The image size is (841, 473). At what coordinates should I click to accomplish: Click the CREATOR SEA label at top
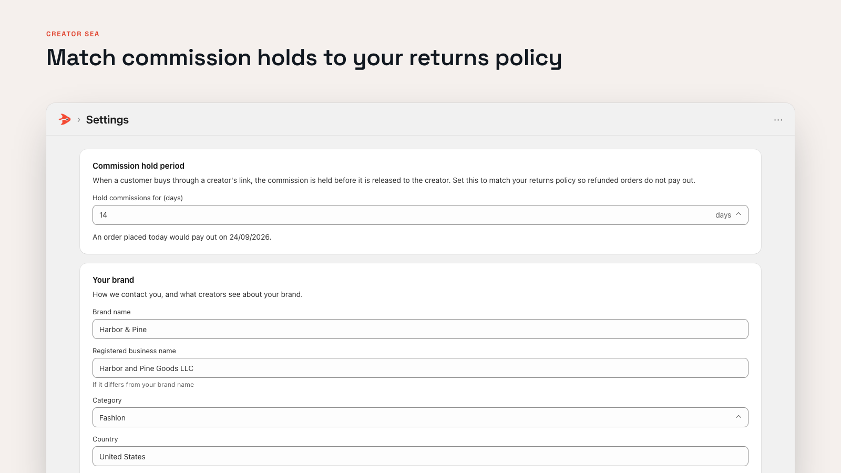pos(73,34)
